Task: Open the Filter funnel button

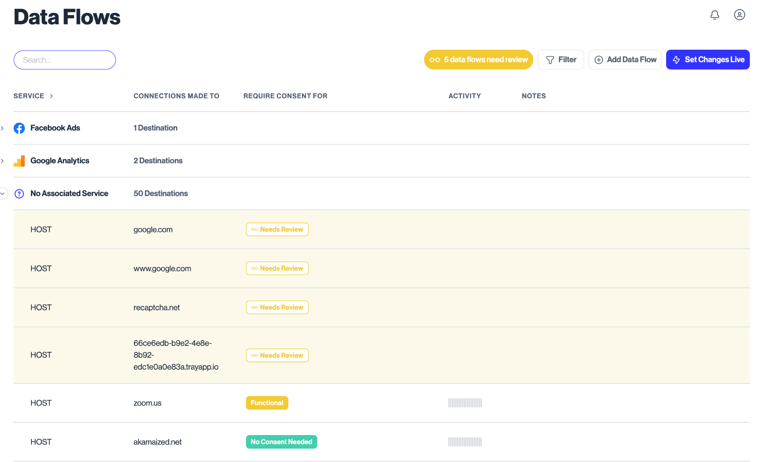Action: click(561, 60)
